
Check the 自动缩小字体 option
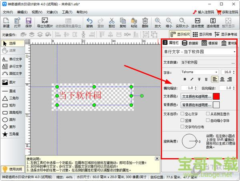click(x=208, y=120)
